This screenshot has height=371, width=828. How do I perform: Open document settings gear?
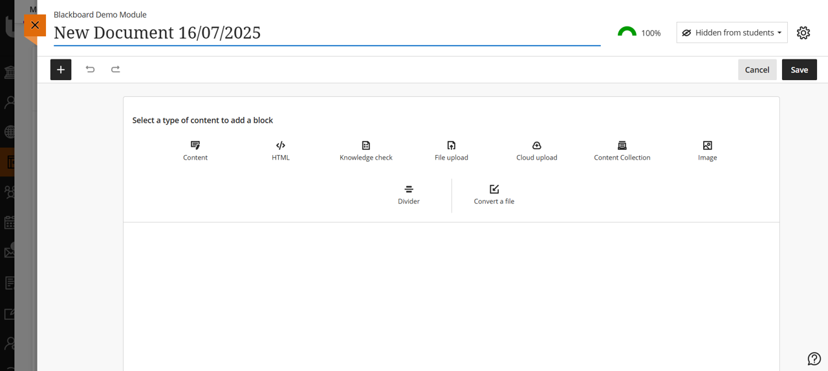[x=803, y=32]
